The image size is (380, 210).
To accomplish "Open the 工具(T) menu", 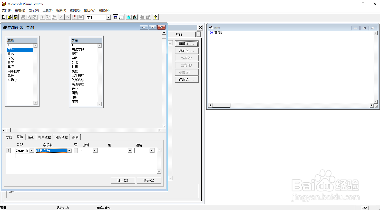I will (47, 10).
